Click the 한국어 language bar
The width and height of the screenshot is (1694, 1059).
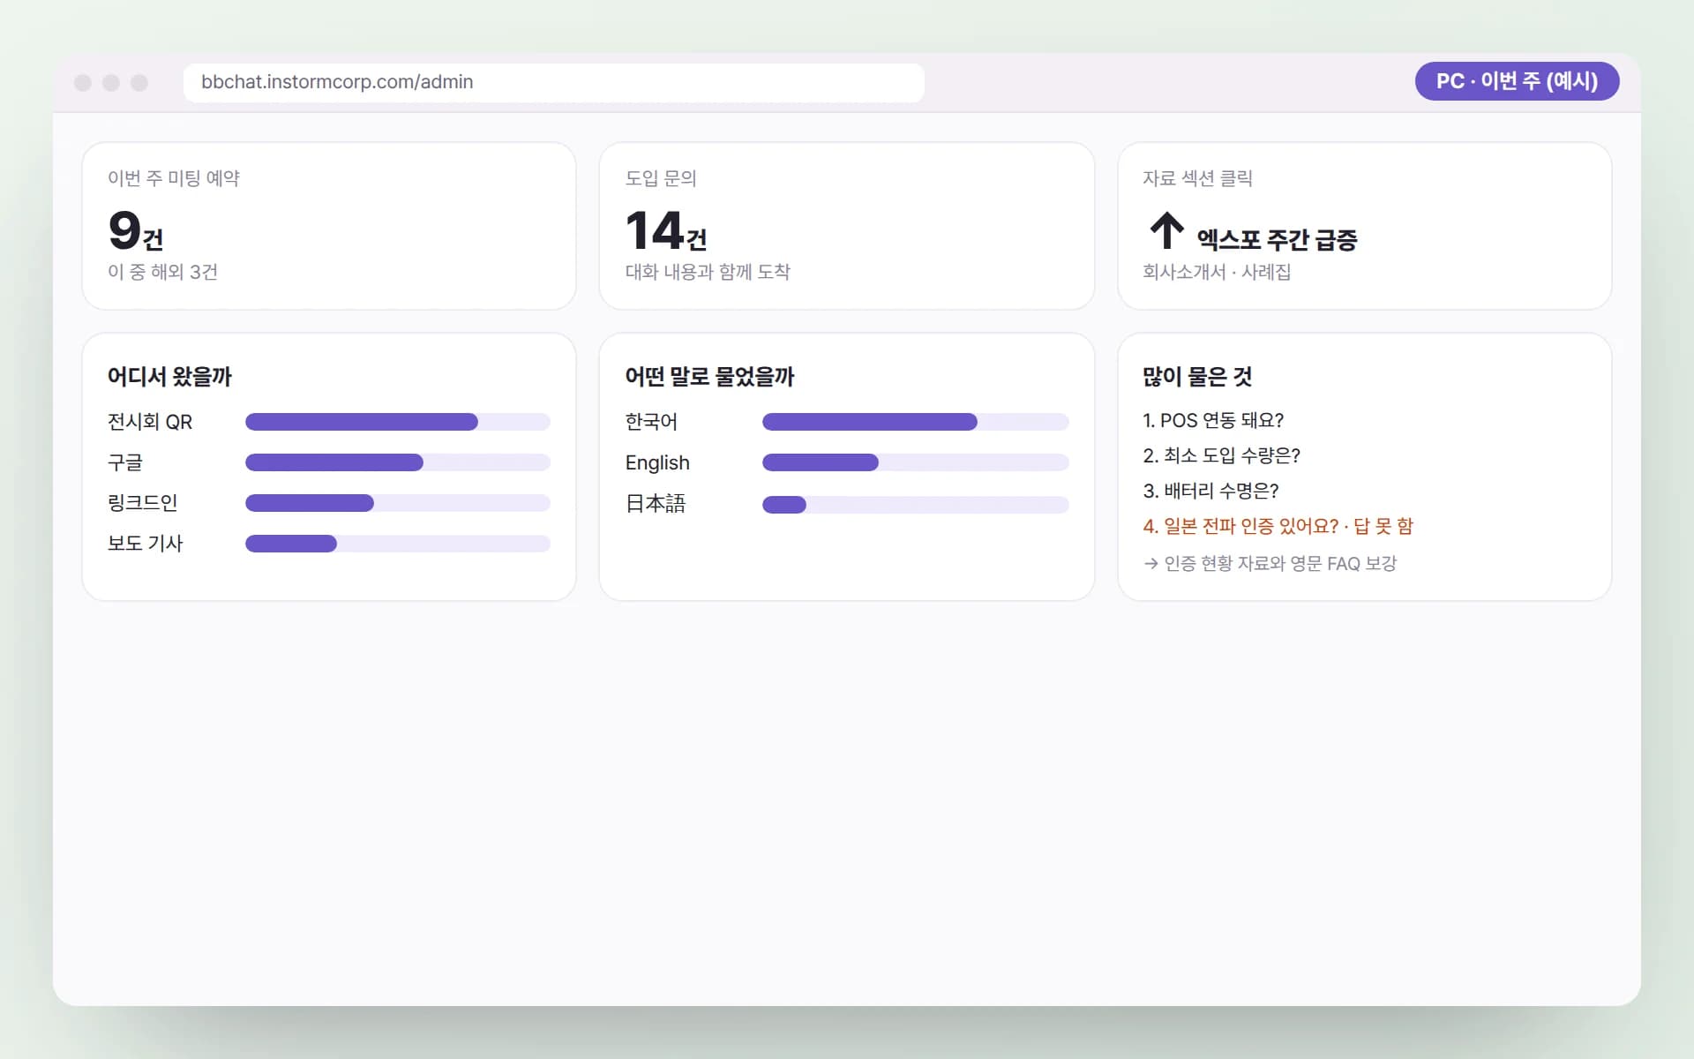coord(916,422)
